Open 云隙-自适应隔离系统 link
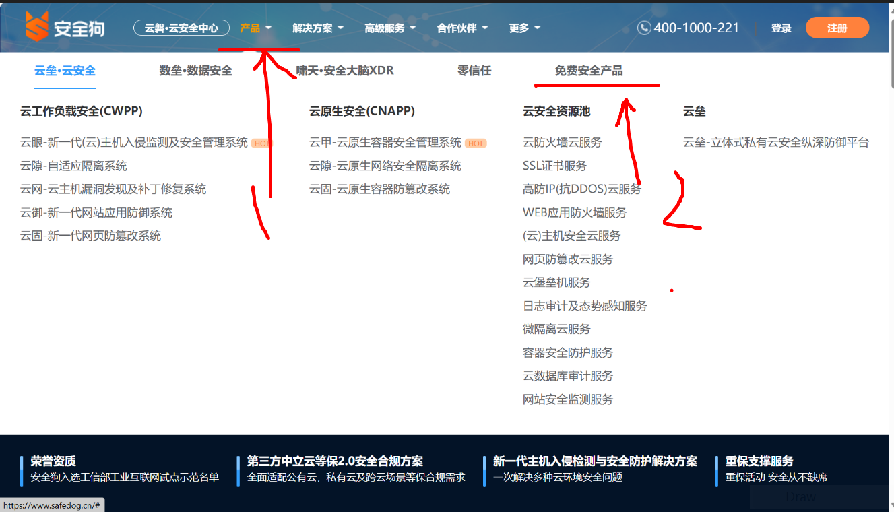 tap(73, 166)
